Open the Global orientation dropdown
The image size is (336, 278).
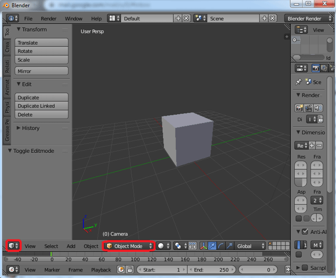click(x=250, y=246)
